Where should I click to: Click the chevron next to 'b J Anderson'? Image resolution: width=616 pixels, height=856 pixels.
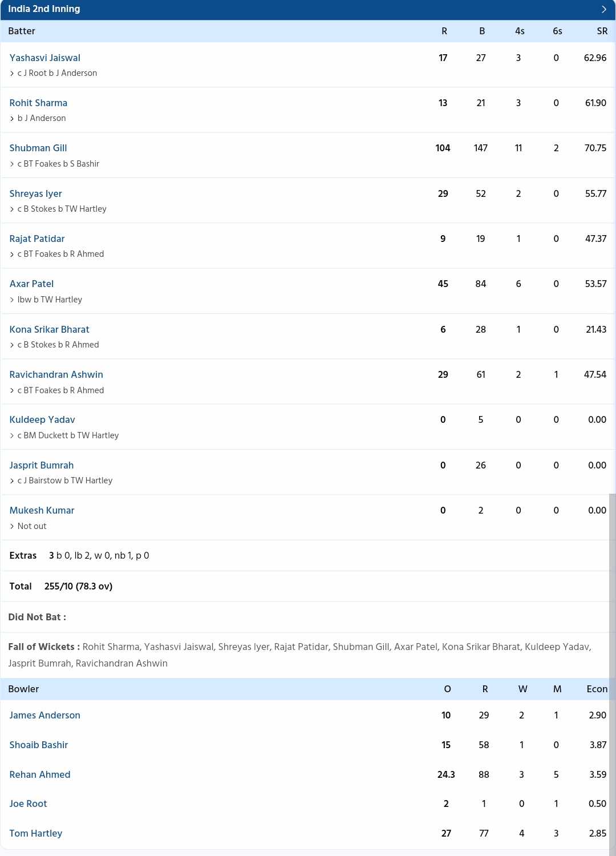pyautogui.click(x=12, y=119)
